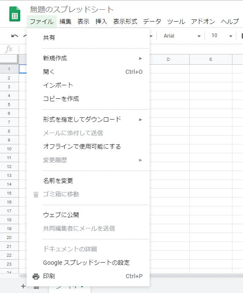
Task: Choose インポート from the menu
Action: tap(88, 85)
